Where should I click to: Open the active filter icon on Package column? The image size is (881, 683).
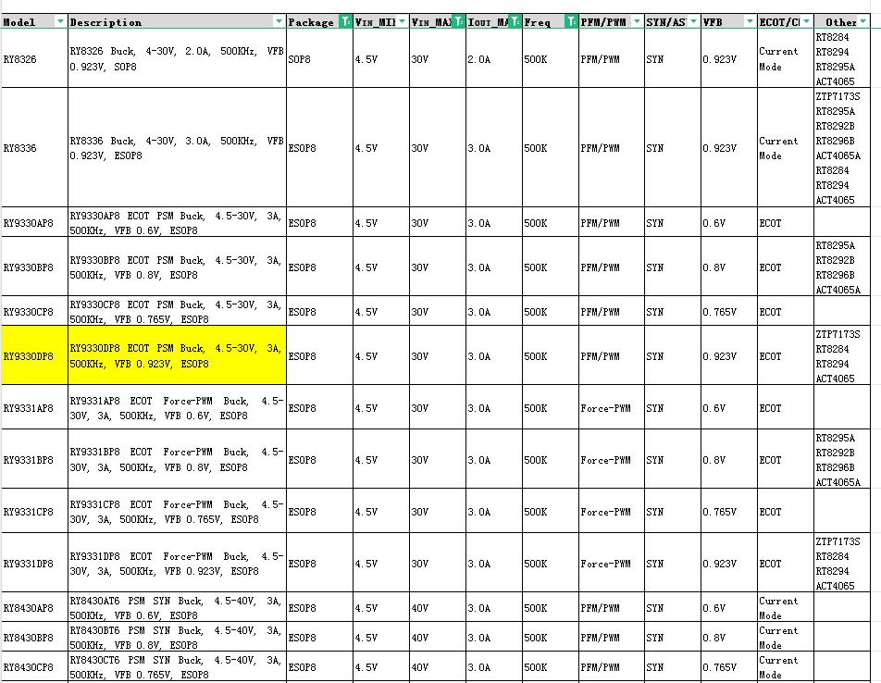tap(345, 22)
